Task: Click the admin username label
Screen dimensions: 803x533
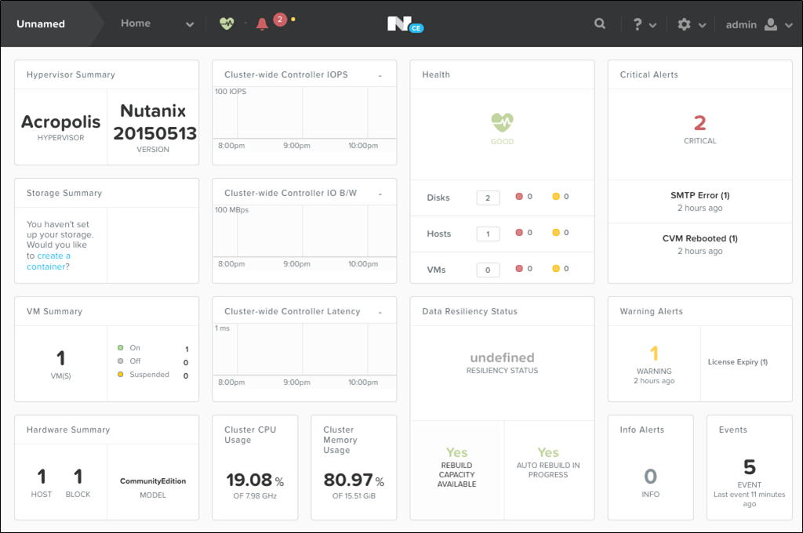Action: tap(741, 24)
